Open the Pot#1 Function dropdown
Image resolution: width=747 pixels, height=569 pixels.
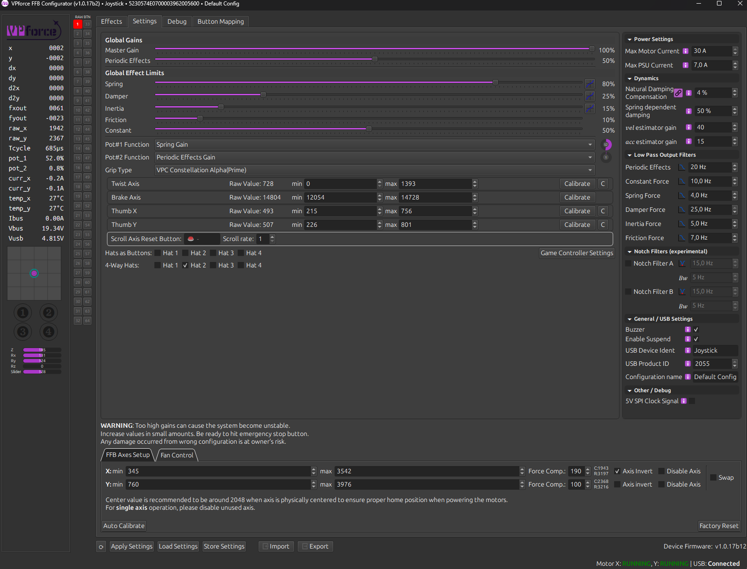374,144
